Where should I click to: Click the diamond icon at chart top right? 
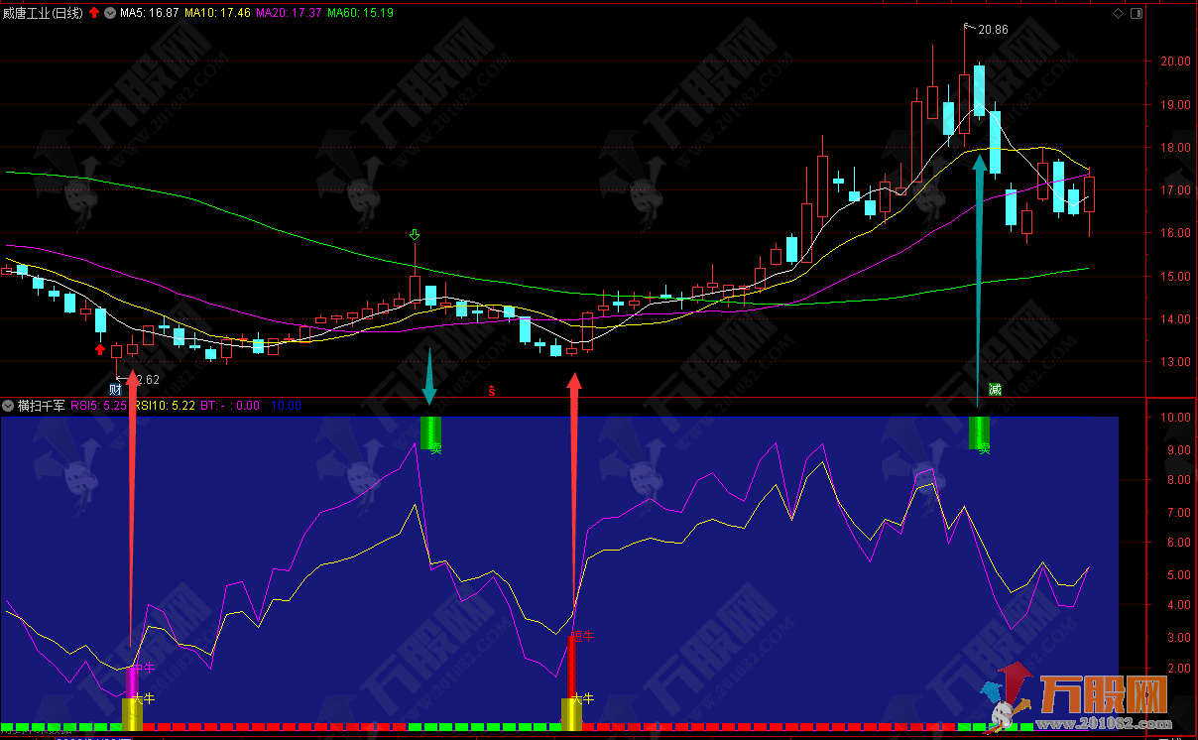(x=1119, y=13)
